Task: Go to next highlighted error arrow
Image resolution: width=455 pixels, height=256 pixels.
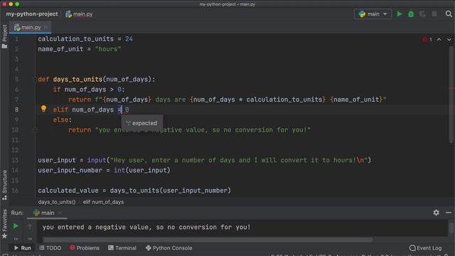Action: coord(449,40)
